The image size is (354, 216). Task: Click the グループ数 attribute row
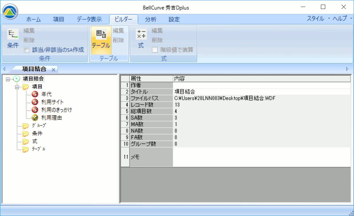click(151, 144)
